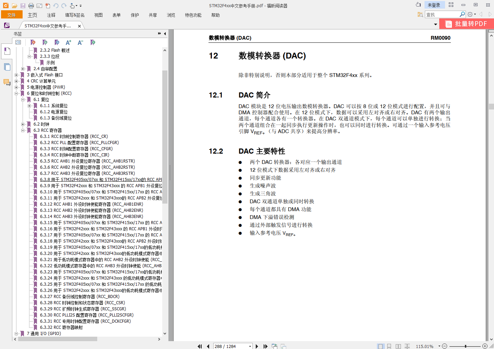Click in the 查找 search field
This screenshot has width=494, height=349.
point(442,14)
